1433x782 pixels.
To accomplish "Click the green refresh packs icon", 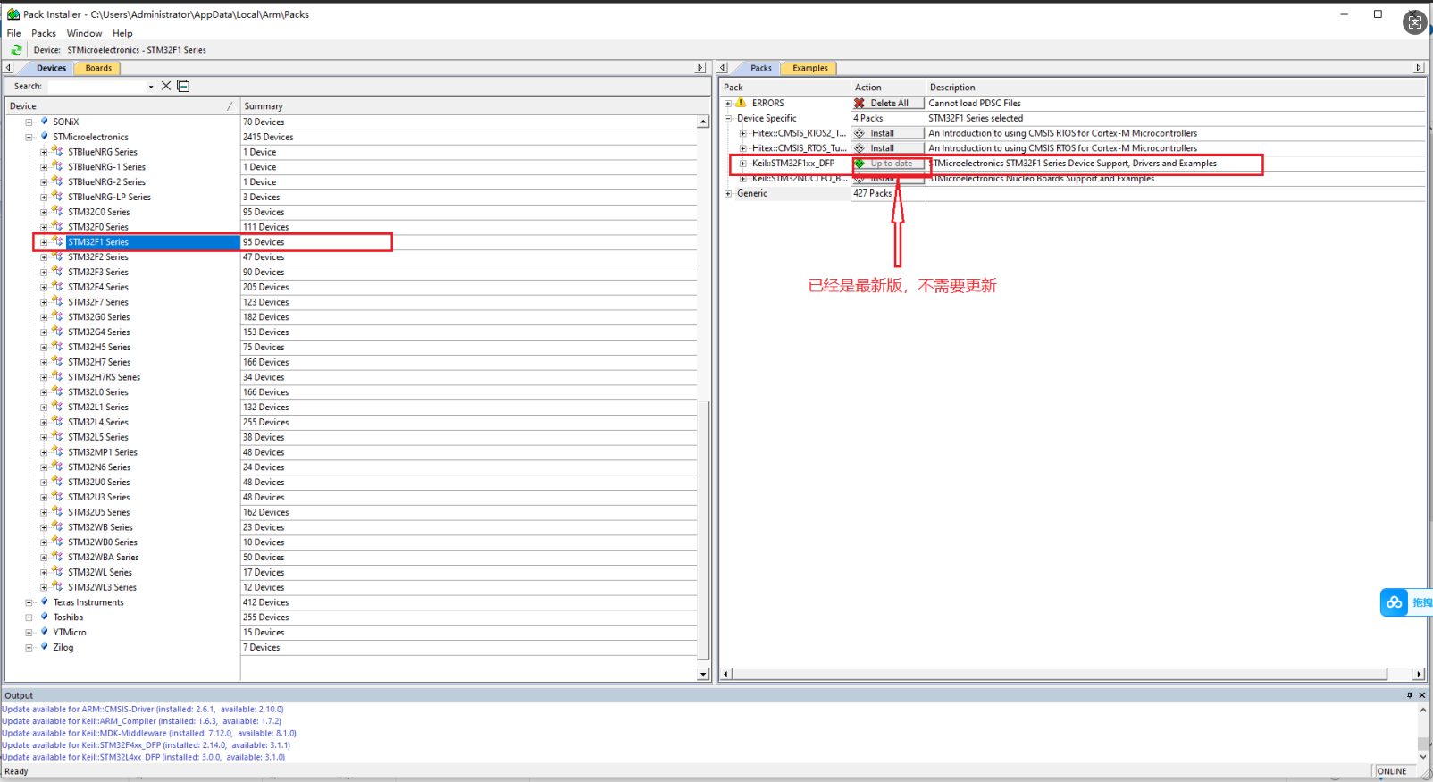I will point(16,50).
